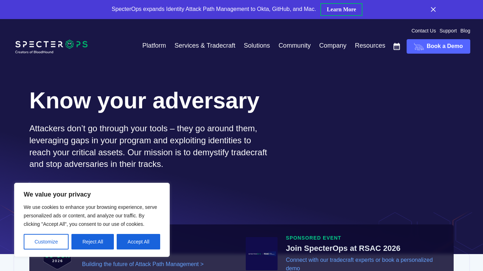The image size is (483, 271).
Task: Click the We value your privacy heading
Action: (x=57, y=194)
